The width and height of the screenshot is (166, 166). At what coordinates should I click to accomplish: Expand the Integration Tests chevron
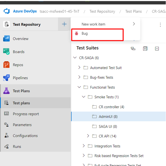[84, 146]
